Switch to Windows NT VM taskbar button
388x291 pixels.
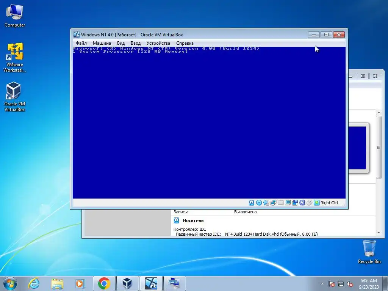pos(151,283)
